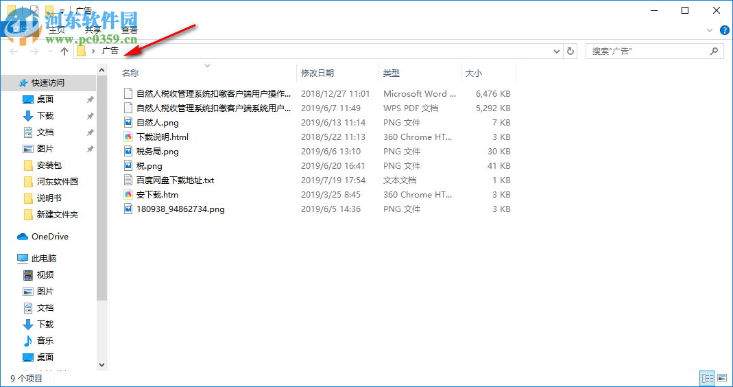The width and height of the screenshot is (733, 387).
Task: Open the 主页 ribbon tab
Action: [58, 30]
